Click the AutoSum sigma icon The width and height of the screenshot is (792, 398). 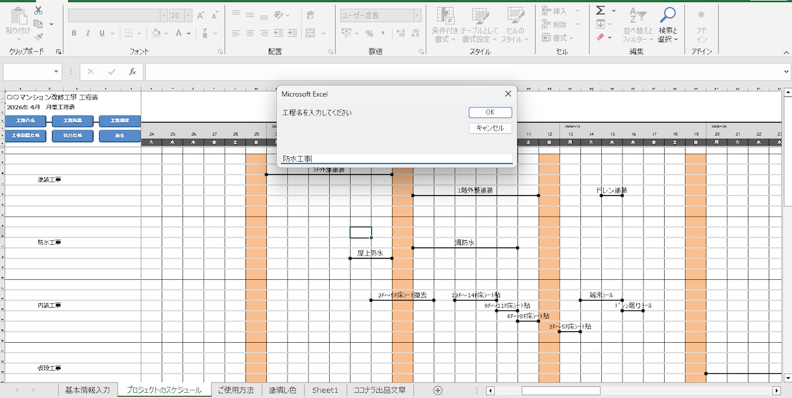600,10
